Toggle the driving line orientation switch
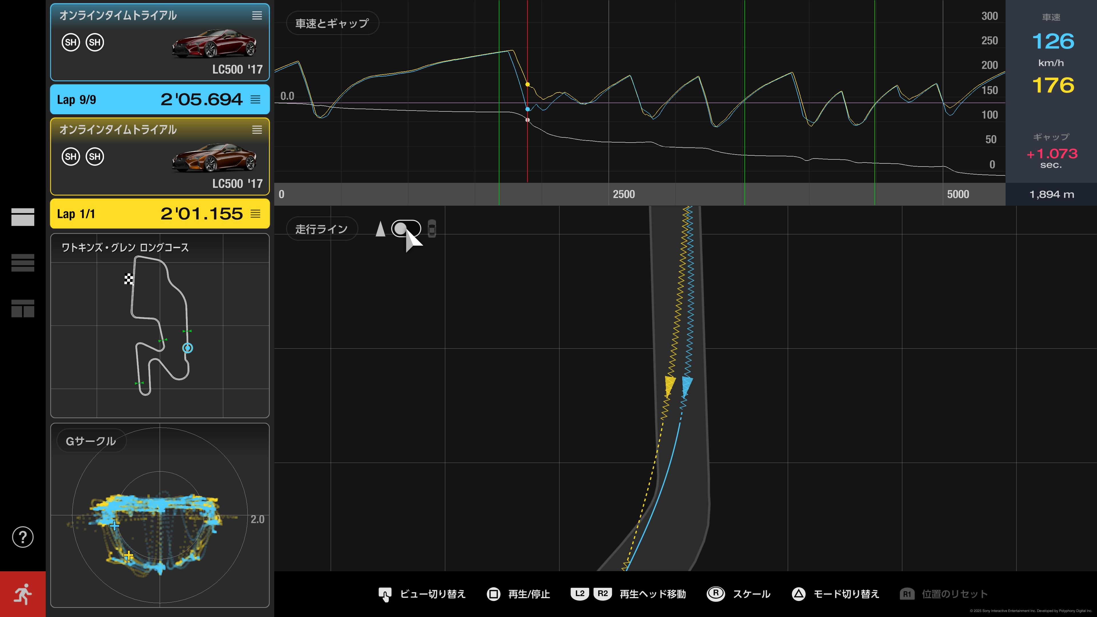Image resolution: width=1097 pixels, height=617 pixels. click(x=406, y=229)
